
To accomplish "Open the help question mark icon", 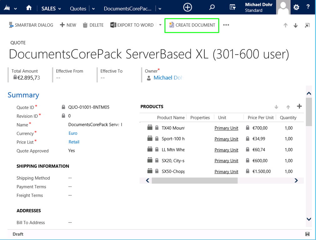I will [308, 7].
